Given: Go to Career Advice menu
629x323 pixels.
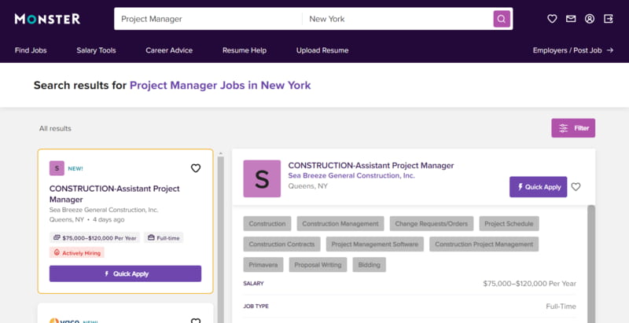Looking at the screenshot, I should (169, 50).
